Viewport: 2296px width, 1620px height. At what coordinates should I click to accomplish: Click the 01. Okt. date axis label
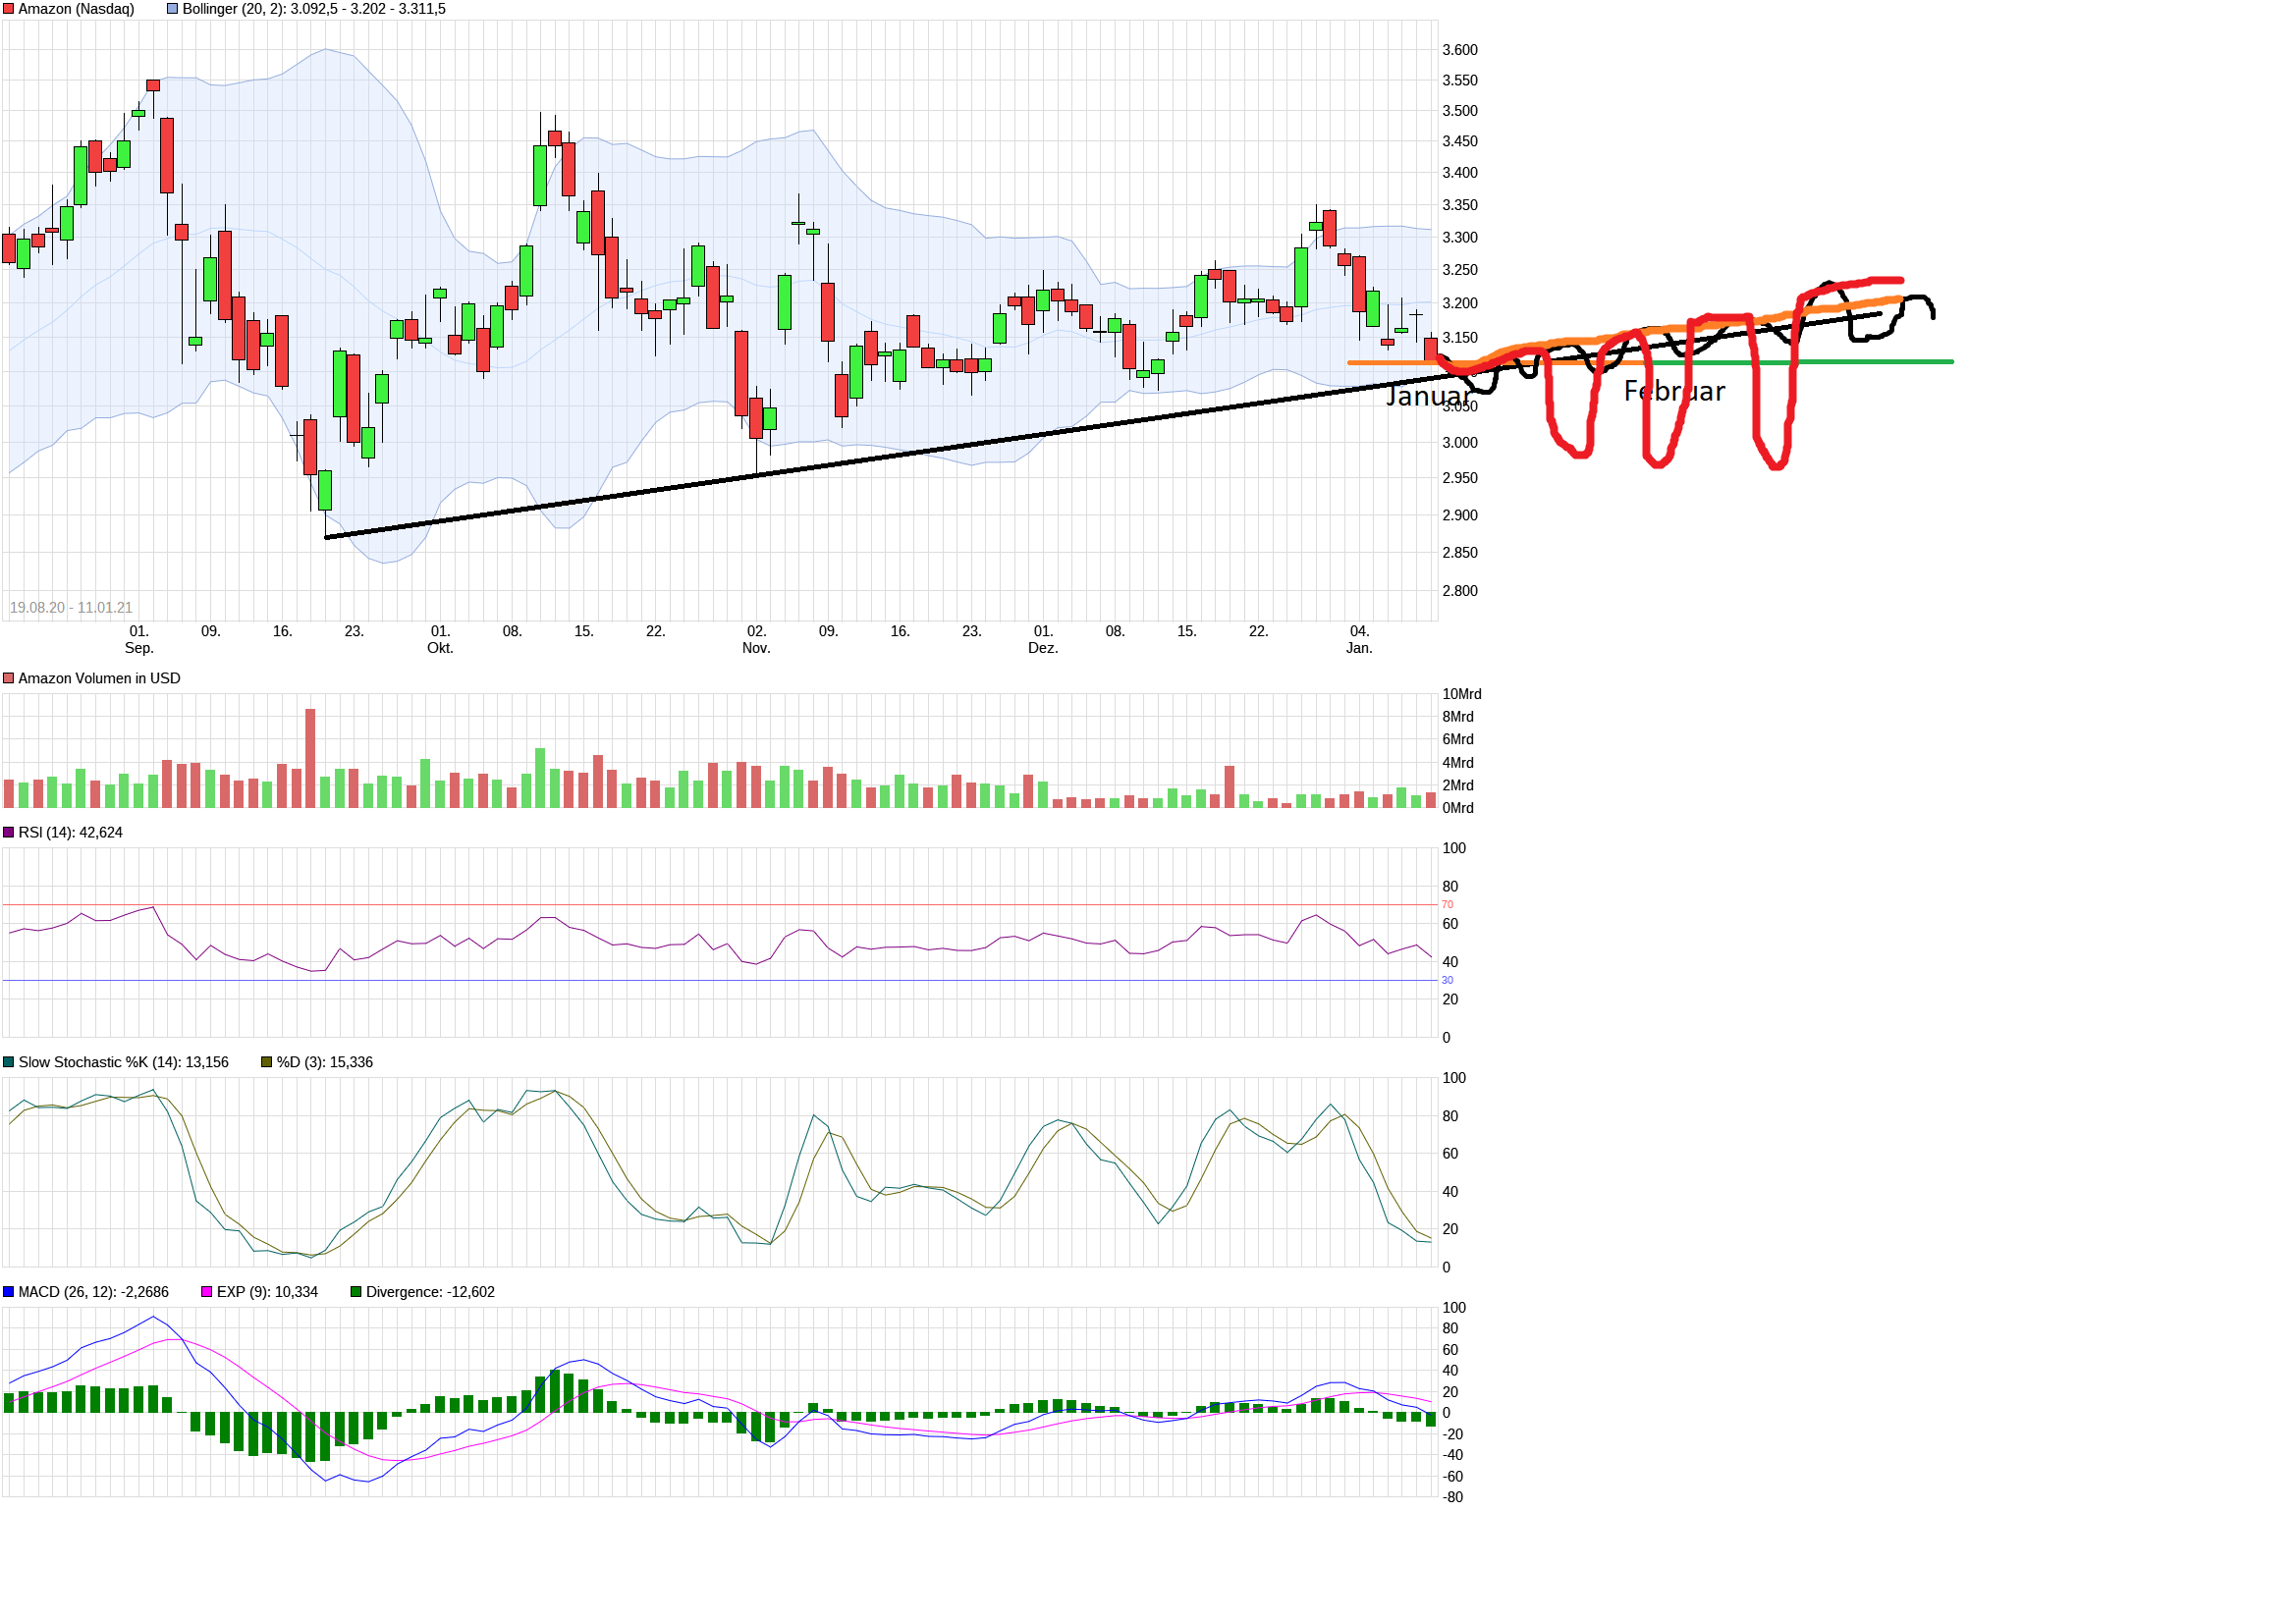point(440,640)
